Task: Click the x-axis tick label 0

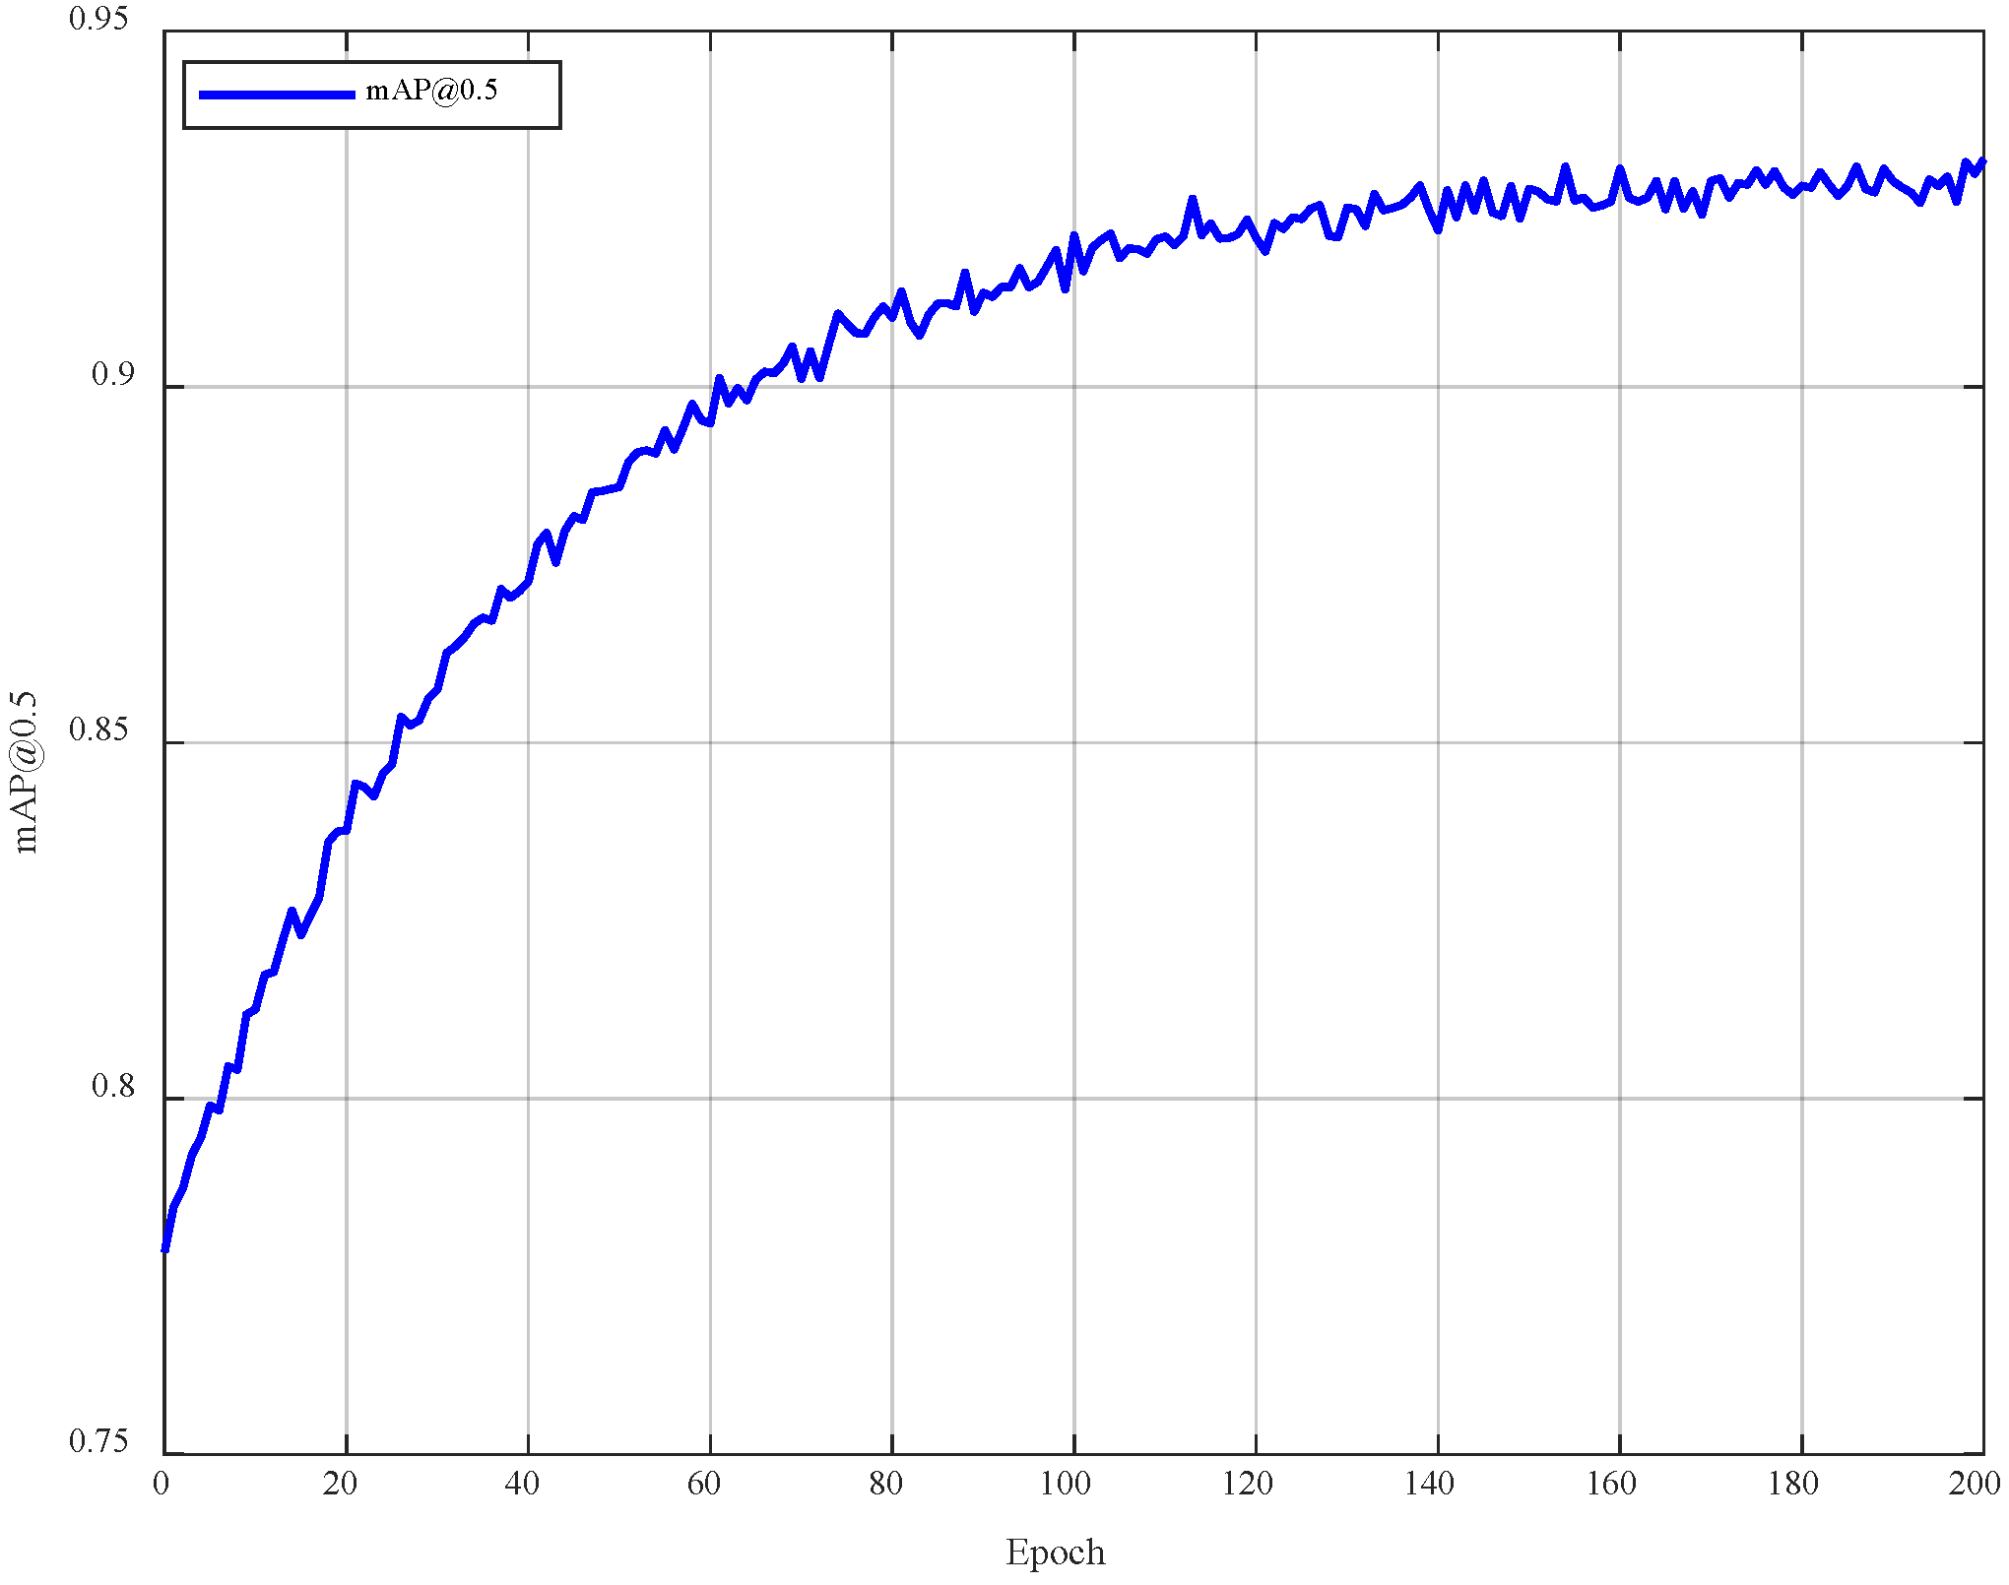Action: tap(162, 1484)
